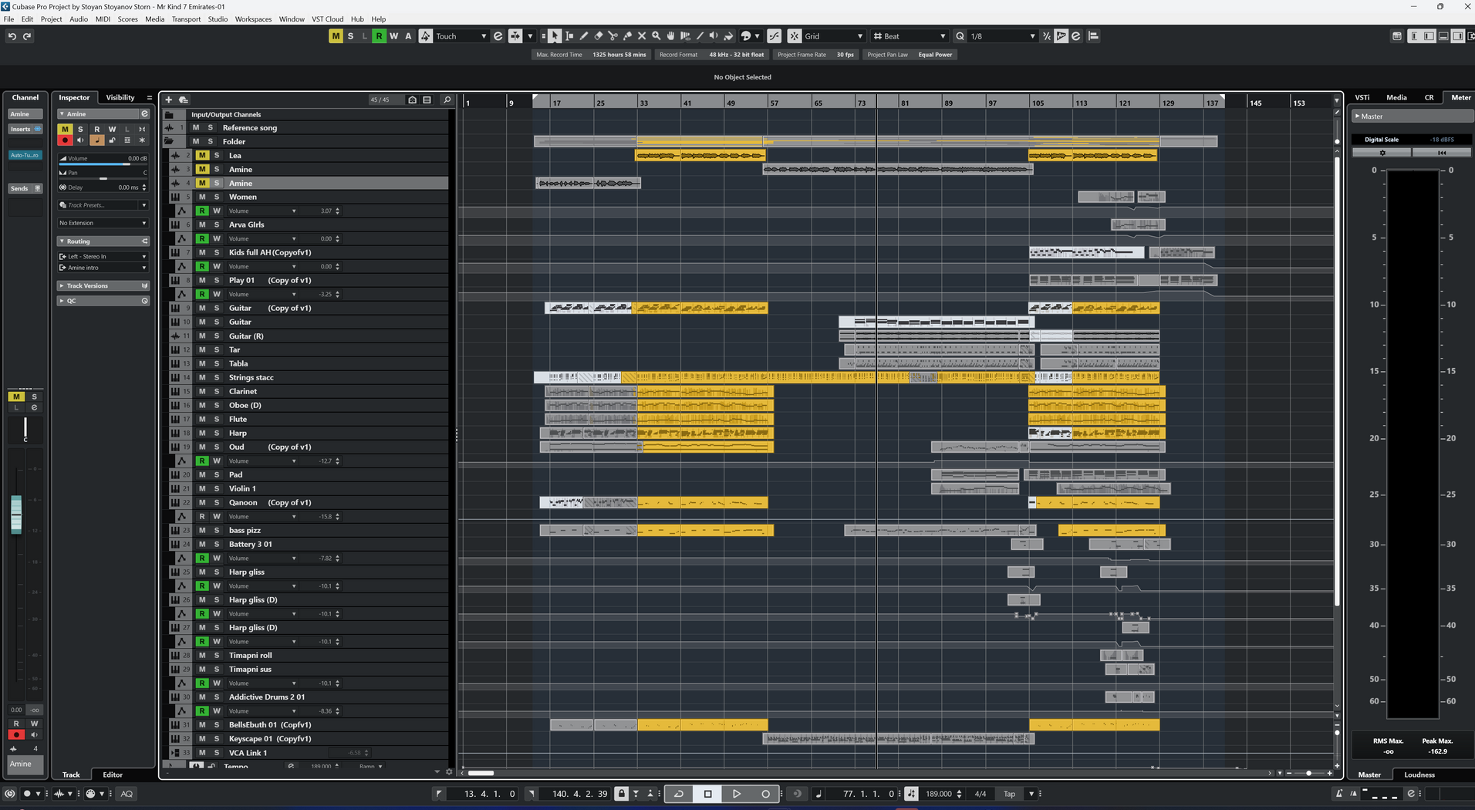Click the Play button in transport

point(736,793)
